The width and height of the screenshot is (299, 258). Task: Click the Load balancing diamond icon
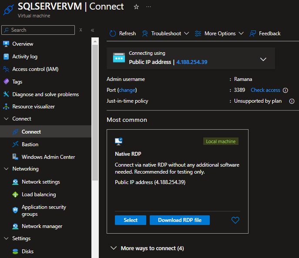pyautogui.click(x=15, y=194)
